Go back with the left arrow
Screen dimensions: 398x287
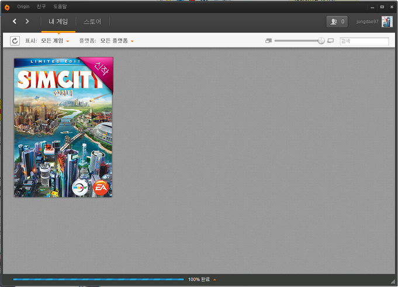click(x=15, y=21)
